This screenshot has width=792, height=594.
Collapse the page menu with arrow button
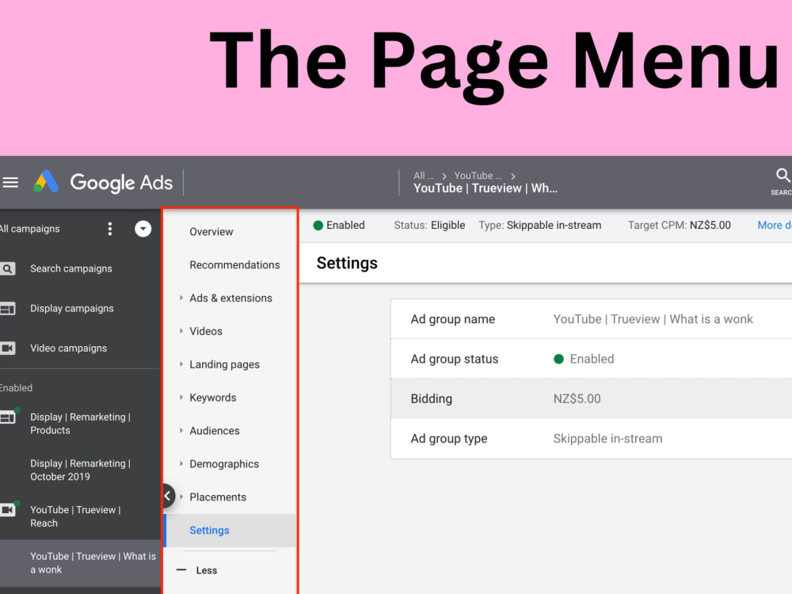pos(168,496)
